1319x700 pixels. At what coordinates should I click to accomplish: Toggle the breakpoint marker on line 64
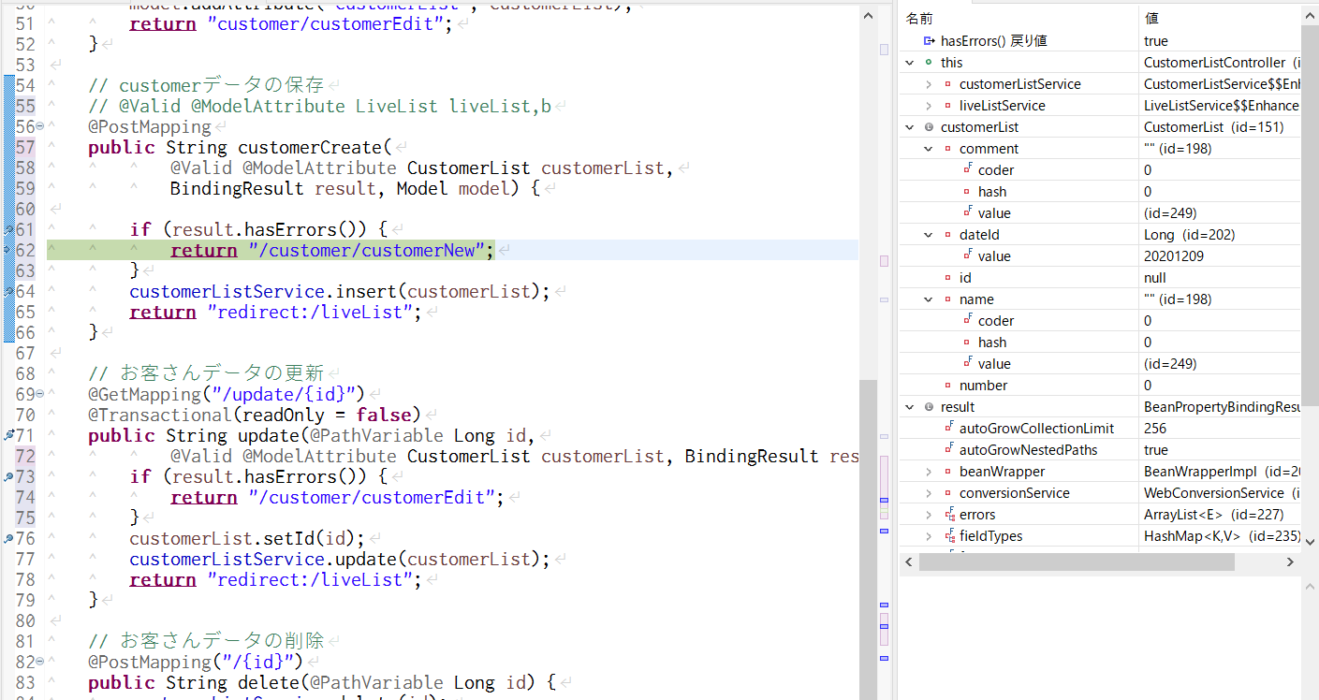8,291
